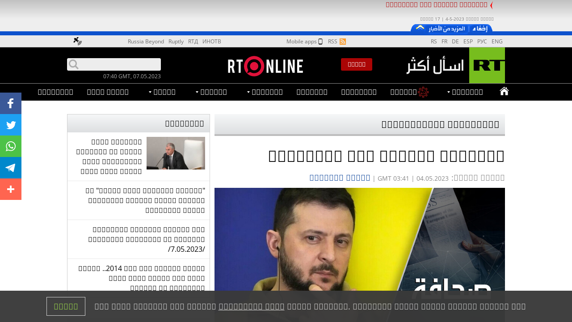Click the blue author link under headline
572x322 pixels.
pyautogui.click(x=340, y=178)
